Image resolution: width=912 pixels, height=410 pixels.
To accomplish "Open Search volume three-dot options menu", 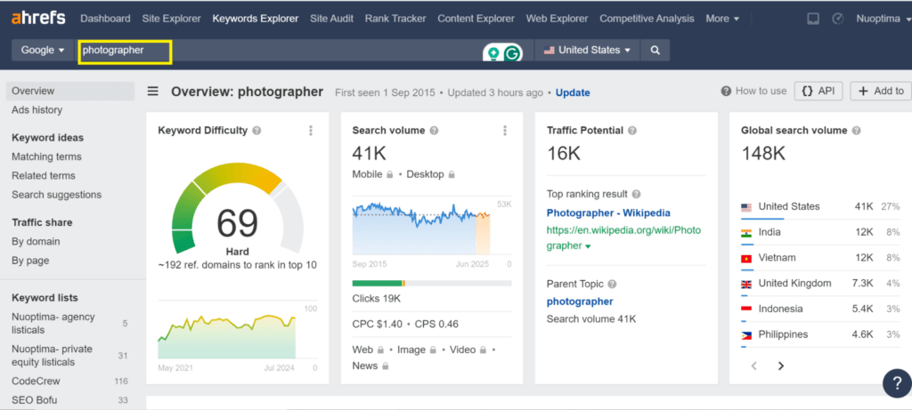I will [505, 131].
